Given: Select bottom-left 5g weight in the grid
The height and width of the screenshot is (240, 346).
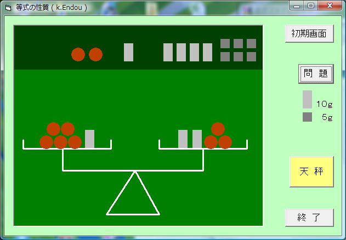Looking at the screenshot, I should (225, 56).
